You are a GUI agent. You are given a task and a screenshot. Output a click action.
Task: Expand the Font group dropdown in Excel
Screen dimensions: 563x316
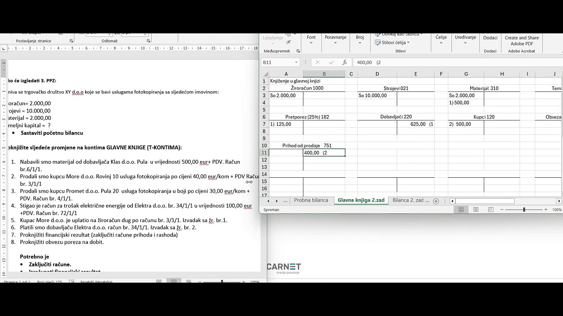pos(311,43)
